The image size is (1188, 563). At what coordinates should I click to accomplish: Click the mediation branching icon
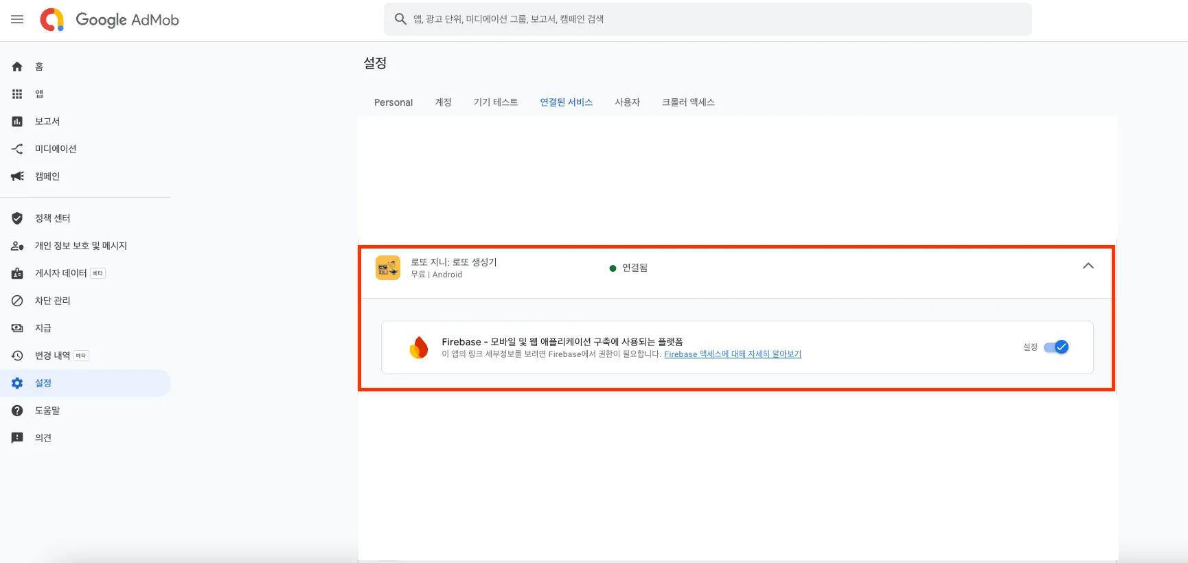click(17, 149)
